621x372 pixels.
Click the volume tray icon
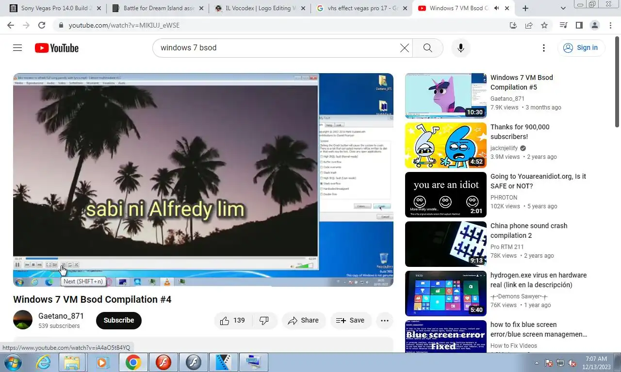(x=572, y=363)
